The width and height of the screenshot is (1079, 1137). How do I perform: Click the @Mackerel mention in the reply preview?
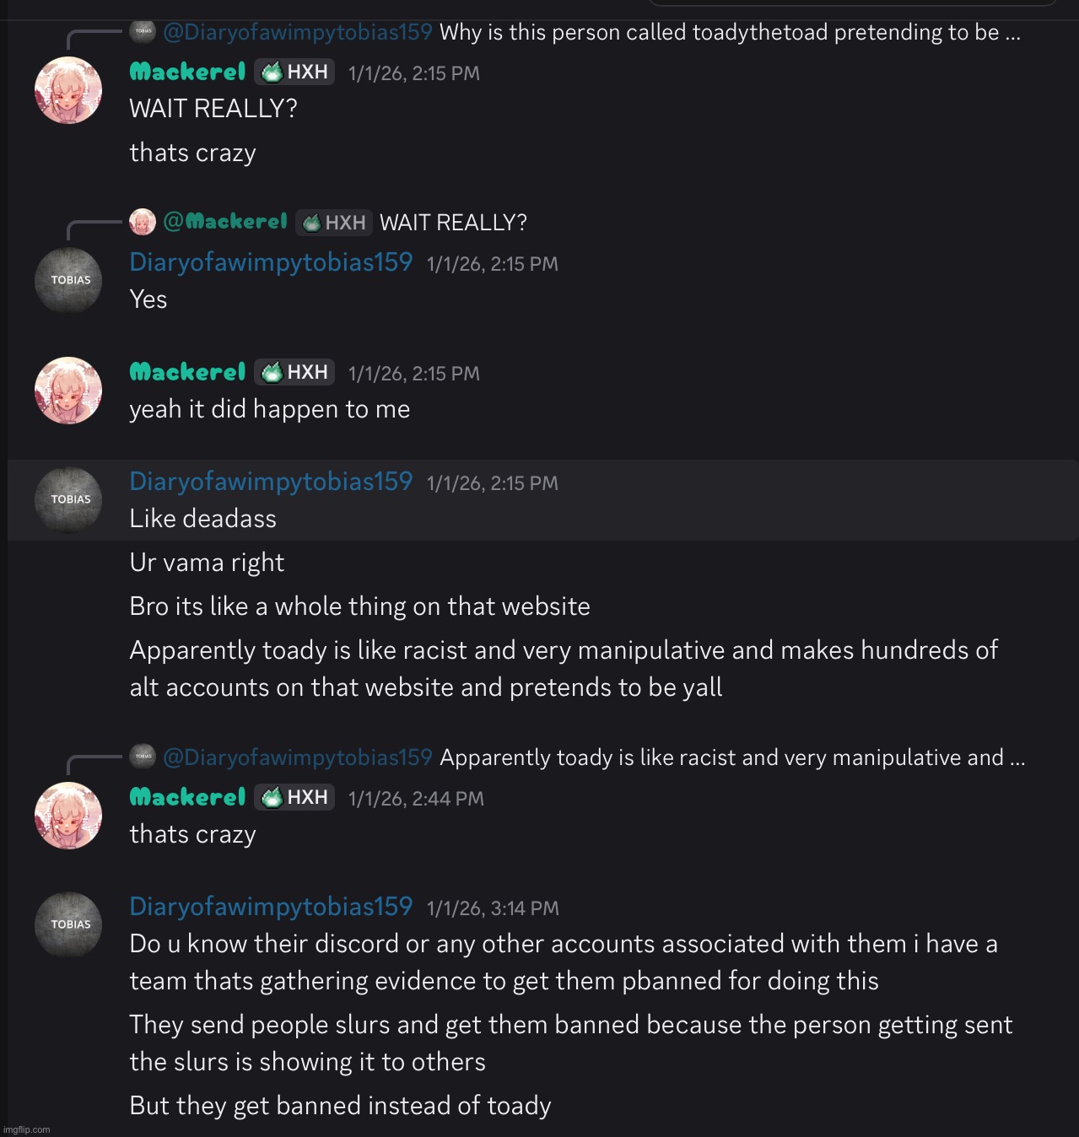(225, 222)
